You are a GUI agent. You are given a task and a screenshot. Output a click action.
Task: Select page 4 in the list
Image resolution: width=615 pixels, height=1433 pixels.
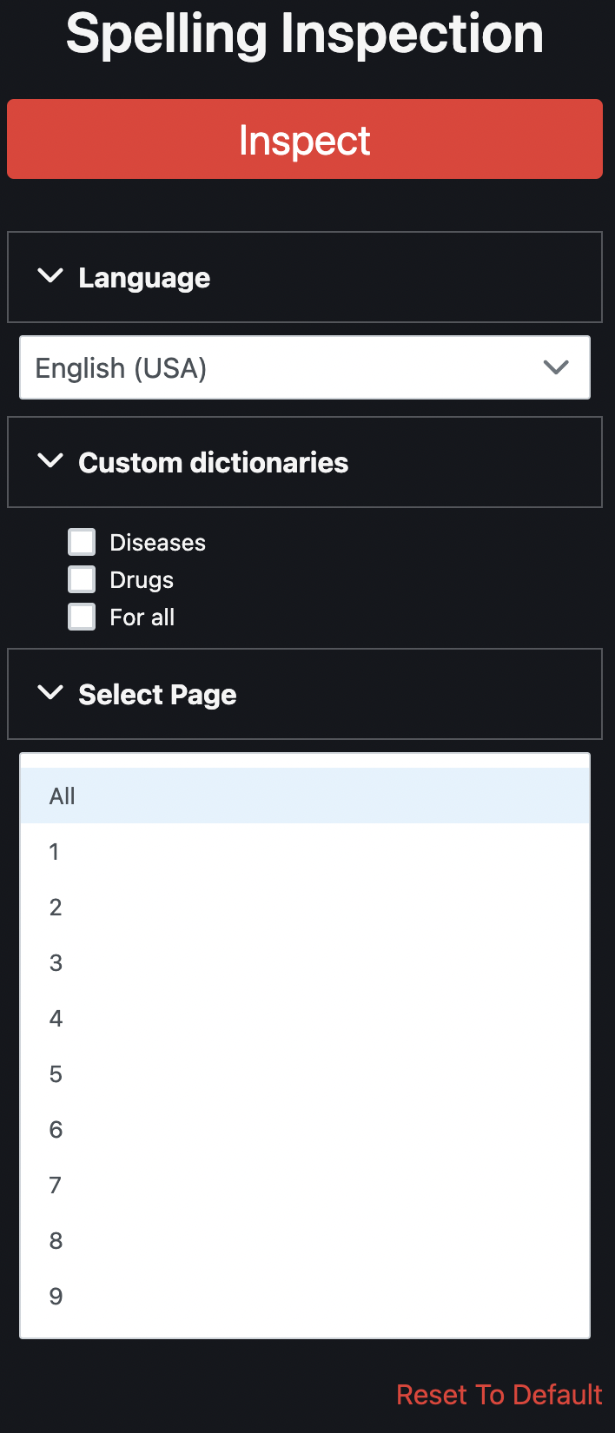[56, 1018]
